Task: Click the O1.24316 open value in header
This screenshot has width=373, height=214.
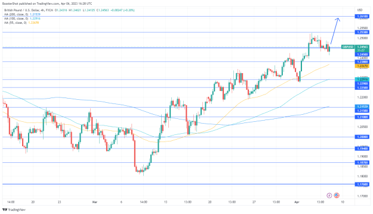Action: point(61,10)
